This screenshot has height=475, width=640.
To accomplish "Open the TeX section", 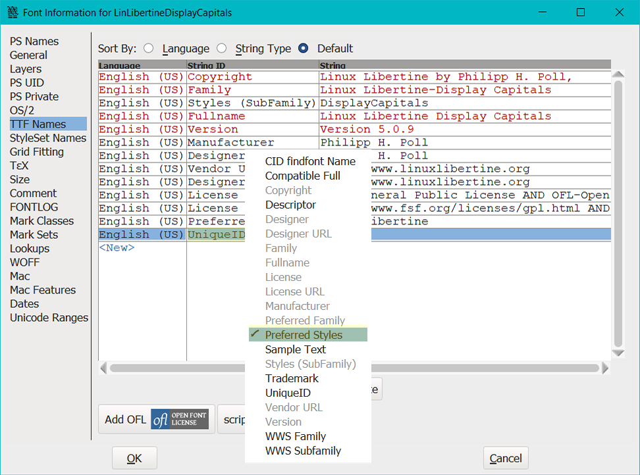I will pyautogui.click(x=19, y=166).
